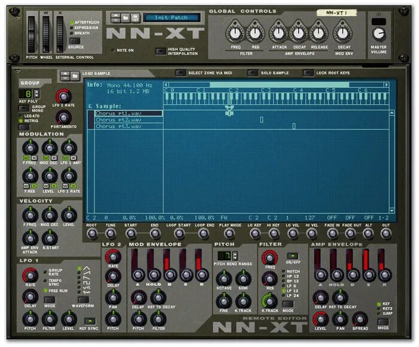419x347 pixels.
Task: Click the NN-XT 1 device name label
Action: 336,13
